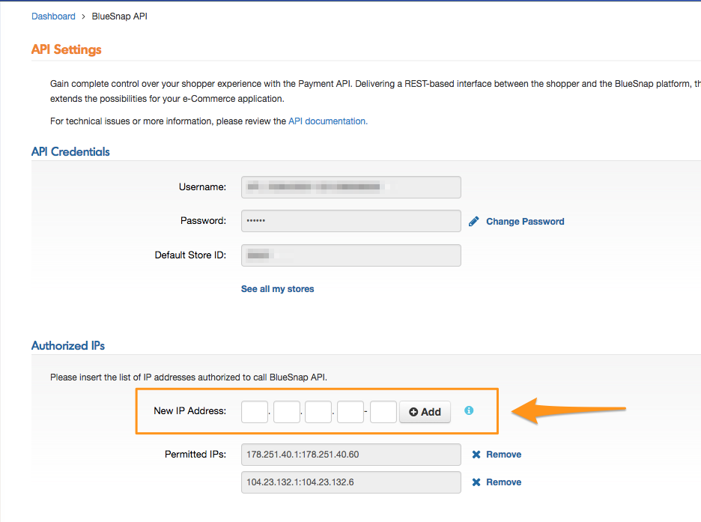Screen dimensions: 701x522
Task: Click the Permitted IPs label
Action: pos(195,454)
